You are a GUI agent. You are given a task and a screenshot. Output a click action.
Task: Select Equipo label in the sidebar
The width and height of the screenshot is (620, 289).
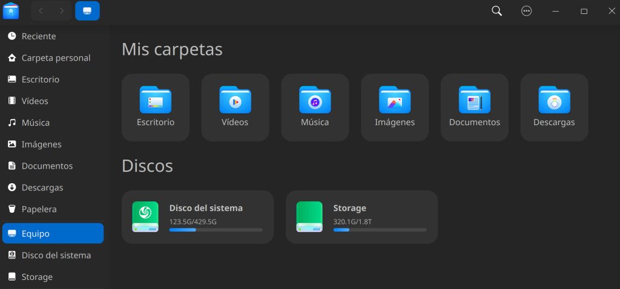(36, 234)
